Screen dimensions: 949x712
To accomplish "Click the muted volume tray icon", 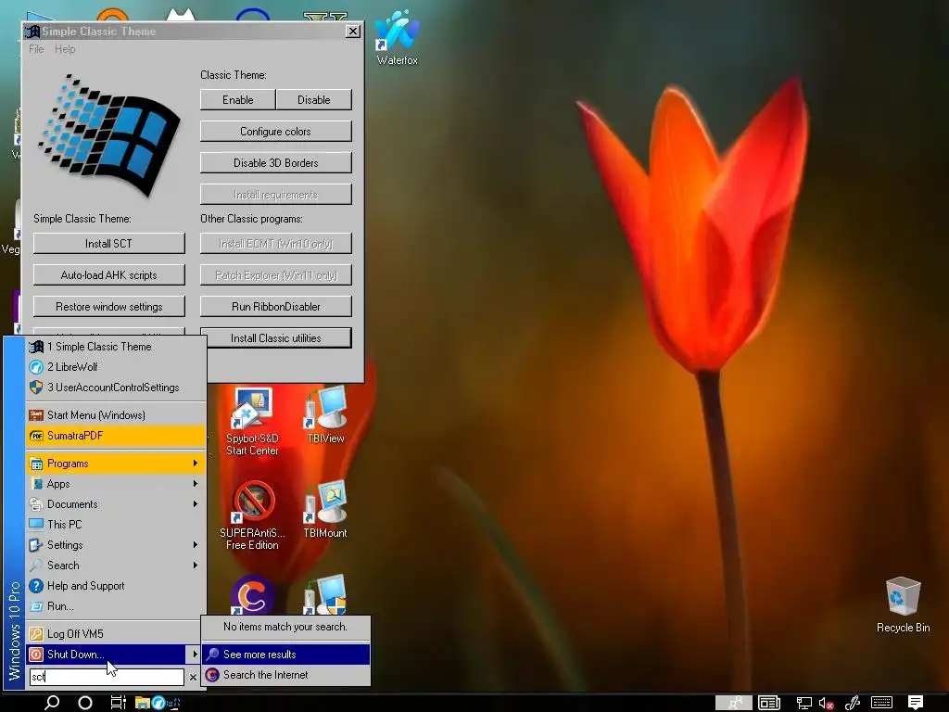I will pos(826,703).
